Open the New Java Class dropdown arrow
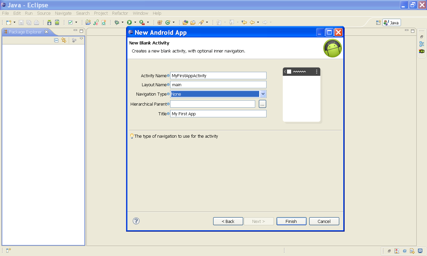The height and width of the screenshot is (256, 427). point(173,22)
